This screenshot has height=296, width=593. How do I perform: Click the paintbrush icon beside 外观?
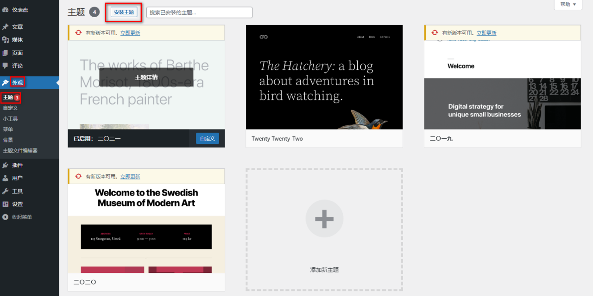pyautogui.click(x=5, y=83)
